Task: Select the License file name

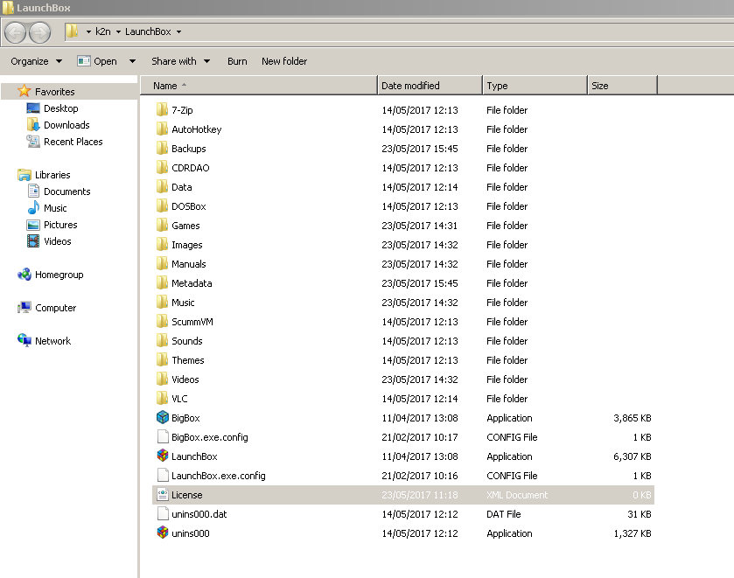Action: pyautogui.click(x=186, y=495)
